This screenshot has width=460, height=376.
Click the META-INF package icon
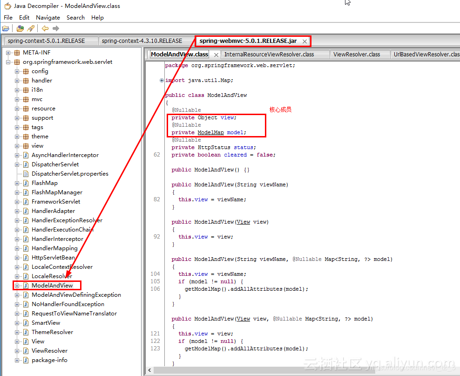[17, 53]
